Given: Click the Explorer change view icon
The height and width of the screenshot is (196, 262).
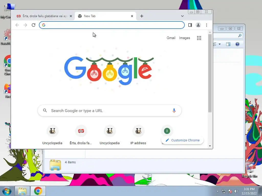Looking at the screenshot, I should (215, 44).
